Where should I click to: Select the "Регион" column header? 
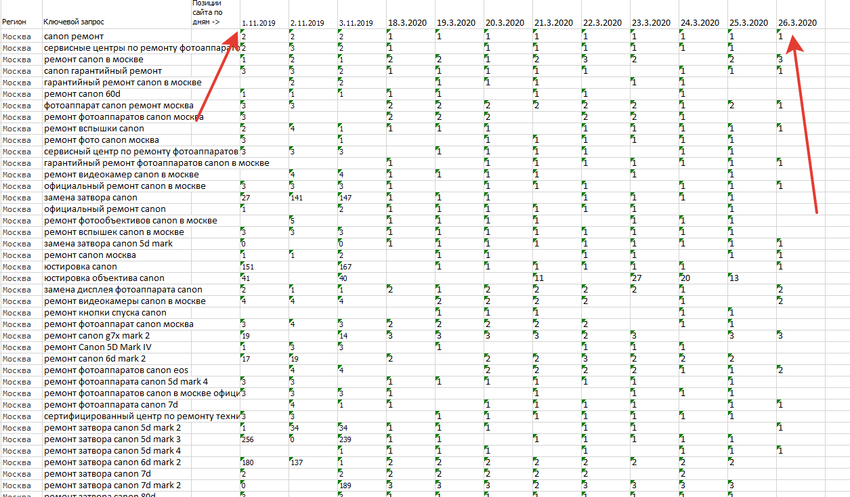[14, 22]
